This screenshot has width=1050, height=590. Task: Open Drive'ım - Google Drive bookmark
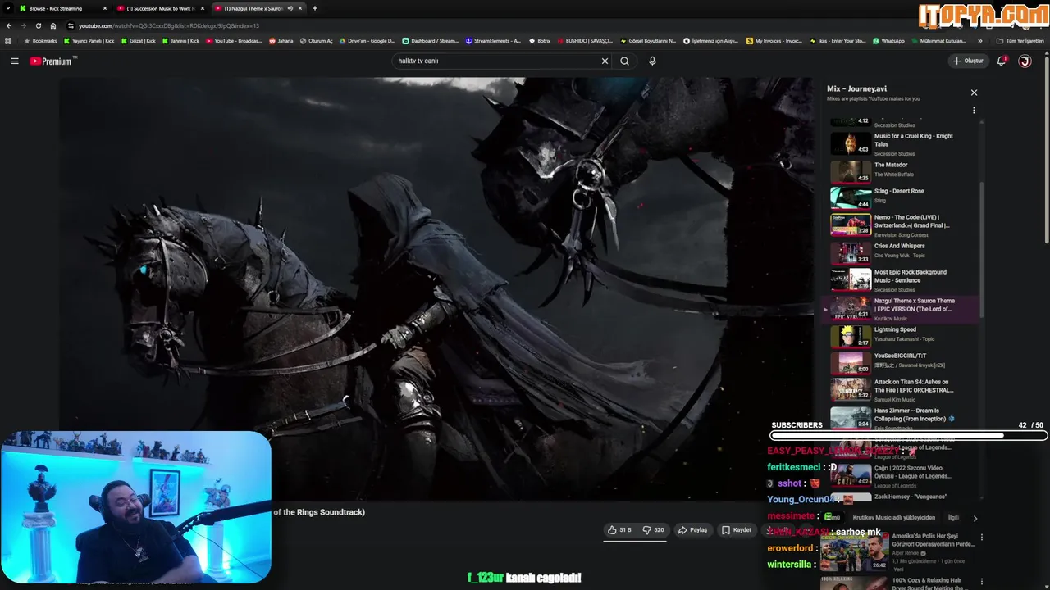point(367,40)
